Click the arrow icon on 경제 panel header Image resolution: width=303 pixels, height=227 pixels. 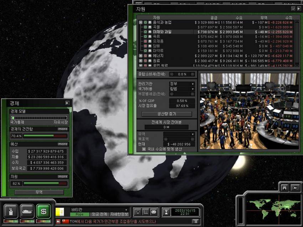point(67,103)
